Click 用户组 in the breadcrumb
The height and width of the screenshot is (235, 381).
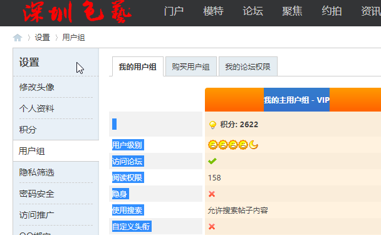tap(73, 38)
